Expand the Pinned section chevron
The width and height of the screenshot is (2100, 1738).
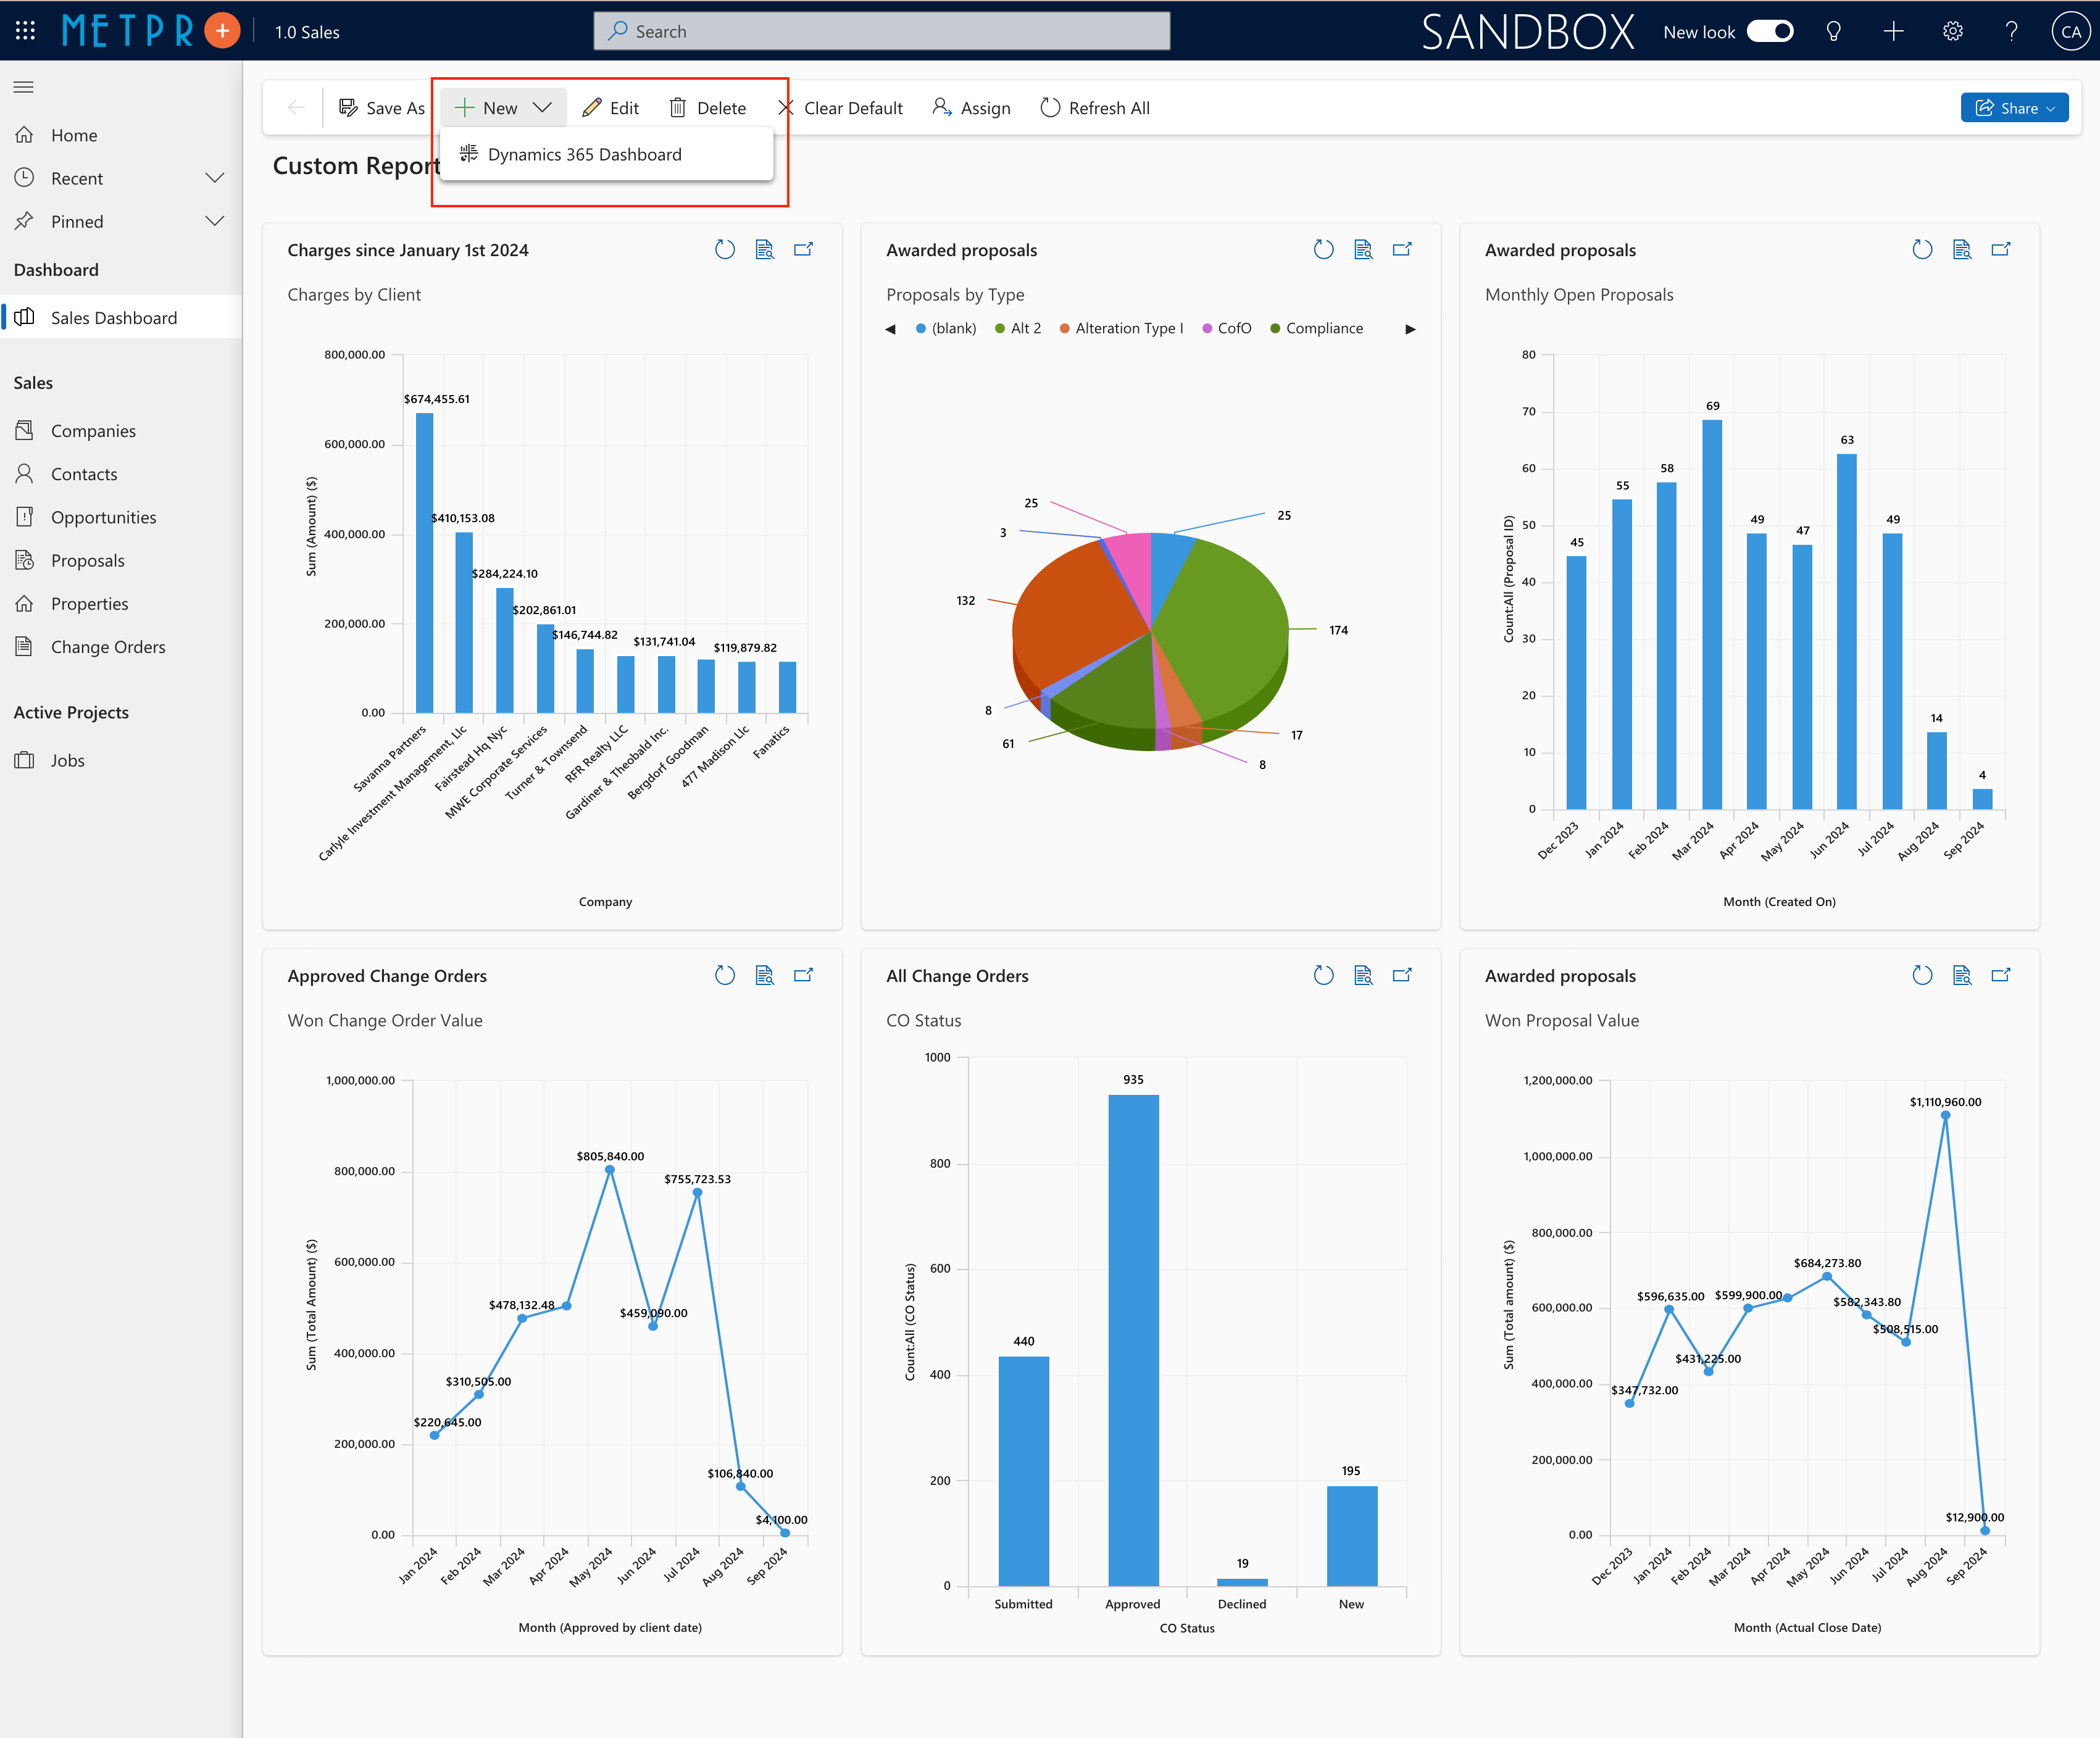pos(214,221)
